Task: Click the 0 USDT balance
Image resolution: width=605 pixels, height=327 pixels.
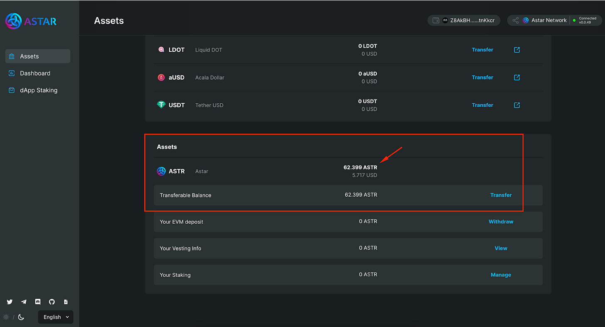Action: tap(368, 101)
